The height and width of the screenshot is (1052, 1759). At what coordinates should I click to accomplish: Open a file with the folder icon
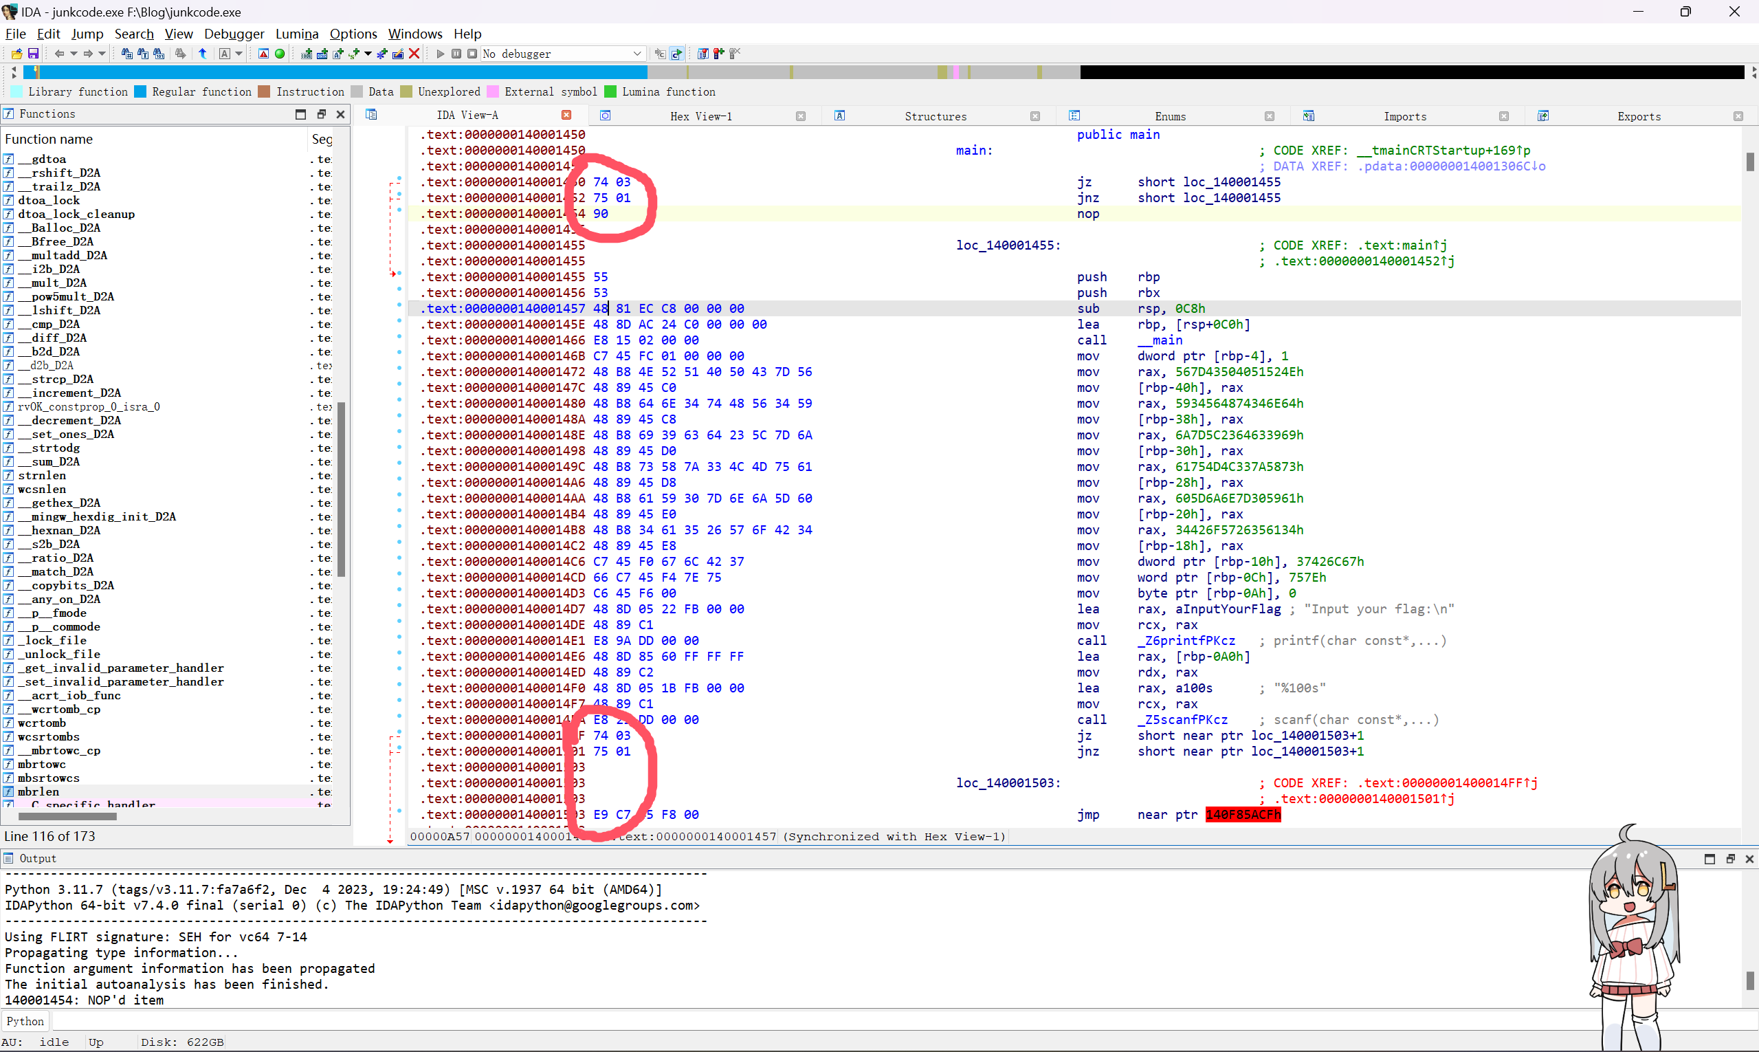click(16, 54)
